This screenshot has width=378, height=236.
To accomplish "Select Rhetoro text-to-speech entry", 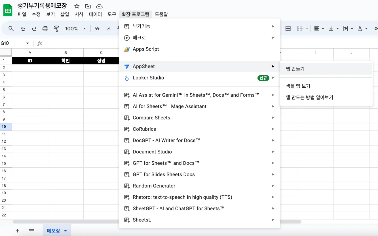I will [x=200, y=197].
